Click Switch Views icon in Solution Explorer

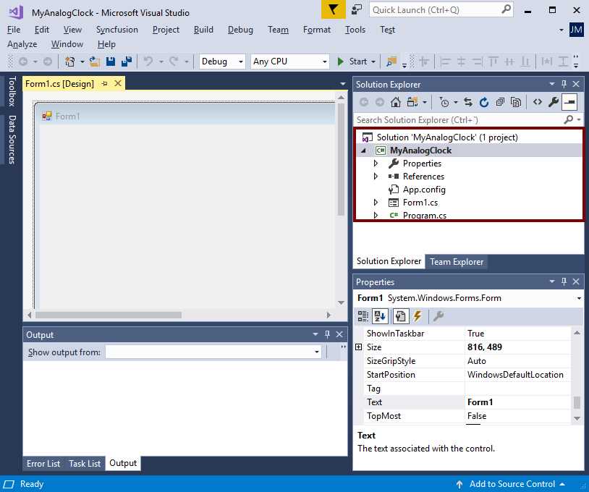click(x=412, y=102)
